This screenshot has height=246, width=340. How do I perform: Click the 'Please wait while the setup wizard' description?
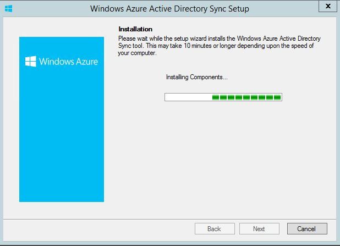(219, 46)
